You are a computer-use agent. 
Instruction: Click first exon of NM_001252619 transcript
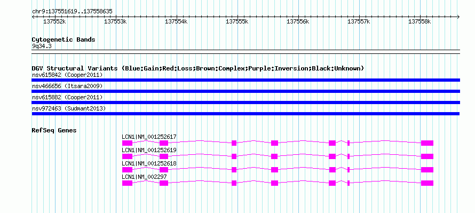click(127, 156)
